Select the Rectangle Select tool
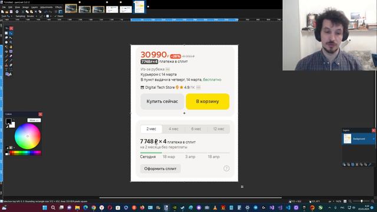 click(6, 33)
